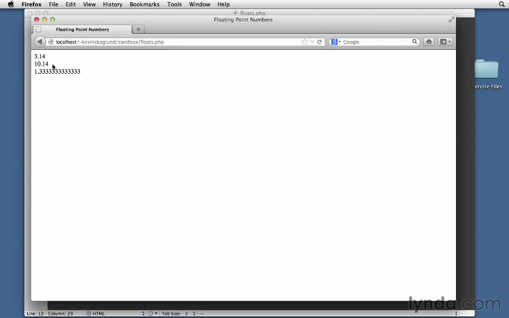Viewport: 509px width, 318px height.
Task: Open the Tab Size dropdown in the editor
Action: [179, 313]
